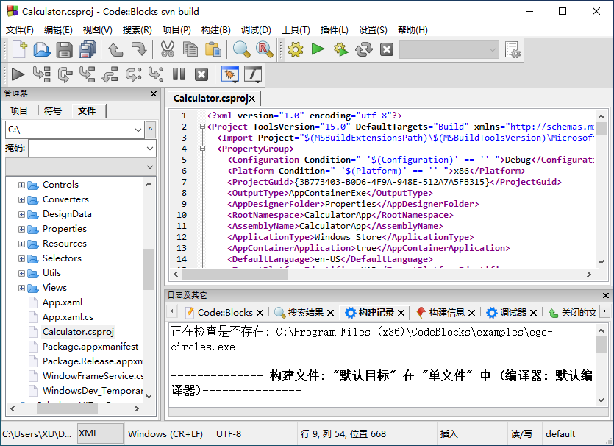Expand the Selectors folder

[21, 258]
